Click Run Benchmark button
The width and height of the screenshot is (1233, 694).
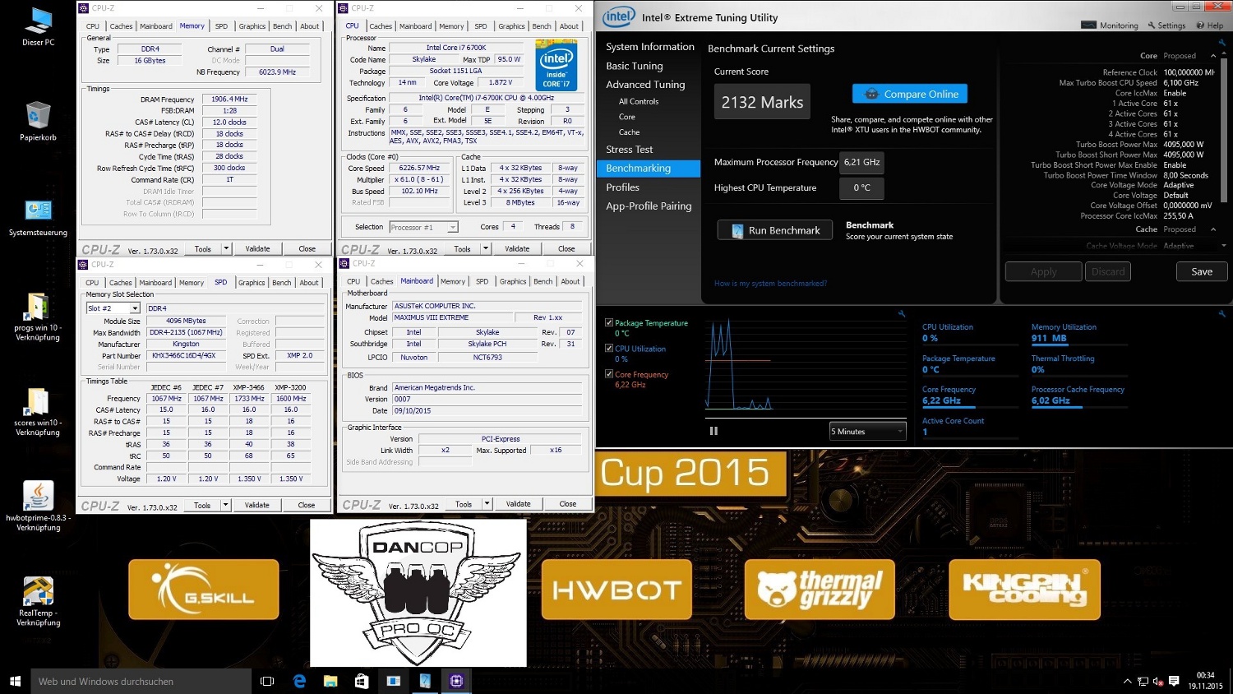(x=774, y=230)
